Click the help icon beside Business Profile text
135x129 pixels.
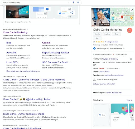[124, 48]
